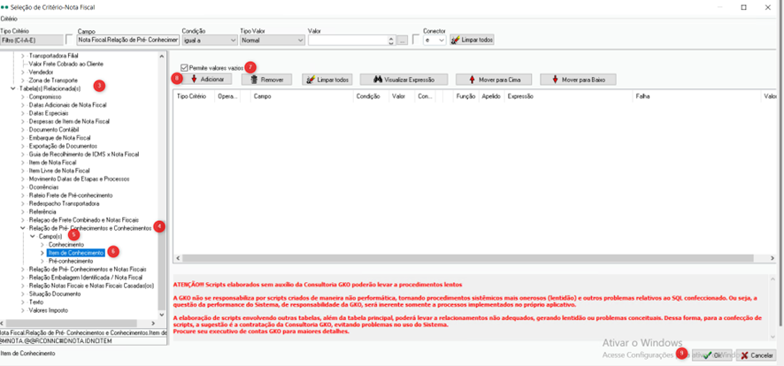Select Datas Especiais tree item
Image resolution: width=784 pixels, height=366 pixels.
click(x=49, y=113)
